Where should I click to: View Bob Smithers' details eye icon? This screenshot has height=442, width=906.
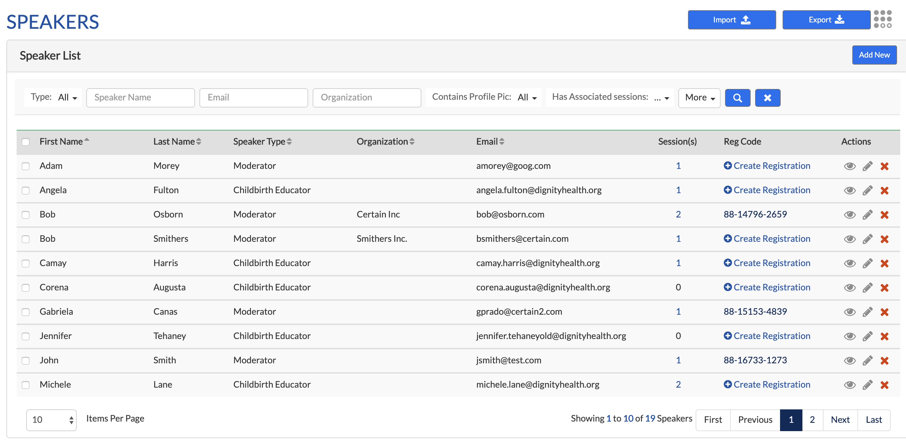850,239
